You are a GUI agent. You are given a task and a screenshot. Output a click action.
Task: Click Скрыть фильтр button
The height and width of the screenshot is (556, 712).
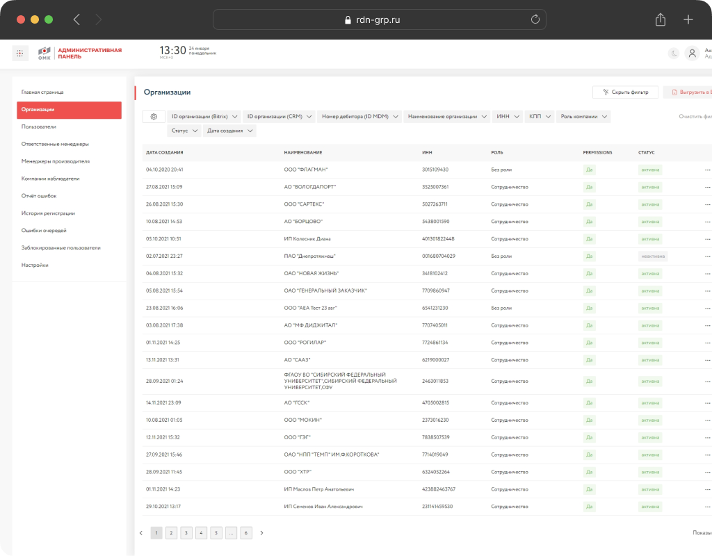pos(625,92)
